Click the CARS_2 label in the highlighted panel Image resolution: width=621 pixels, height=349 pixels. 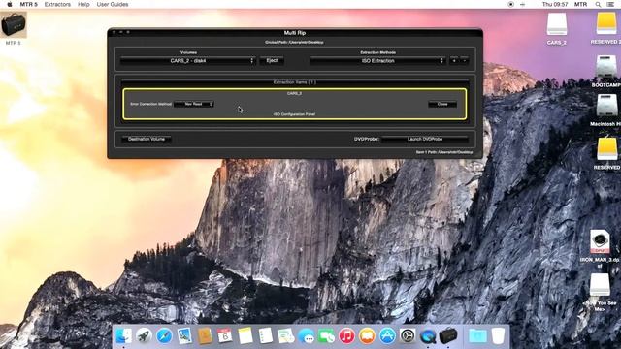(x=295, y=93)
